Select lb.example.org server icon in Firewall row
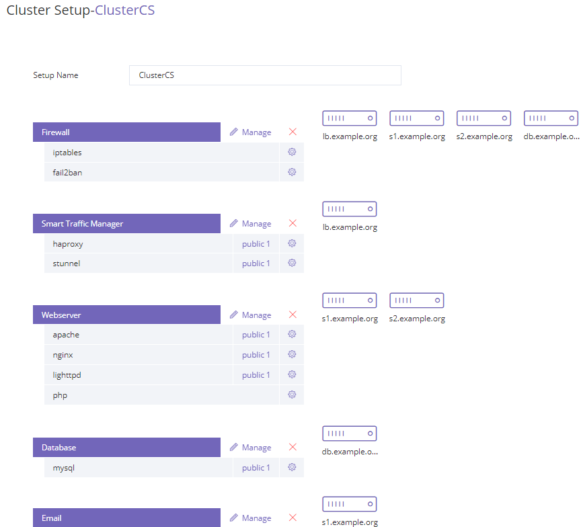The image size is (583, 527). (350, 118)
